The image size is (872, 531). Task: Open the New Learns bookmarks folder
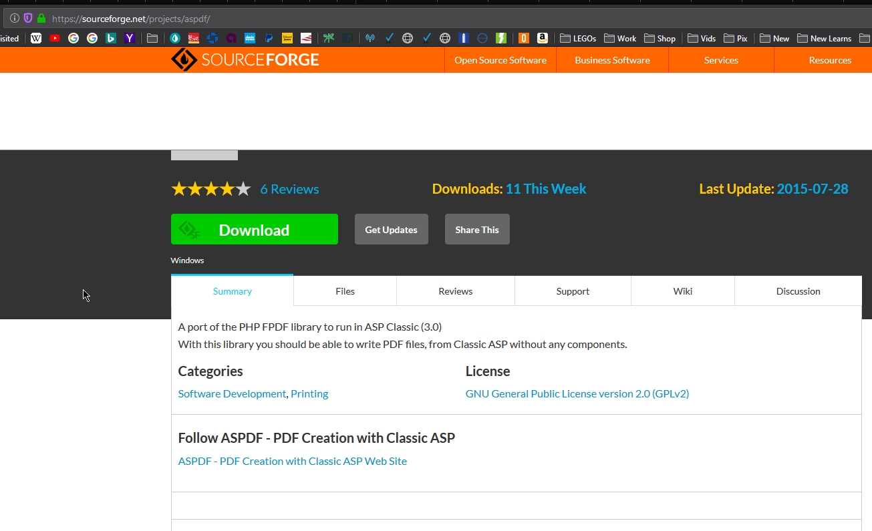pyautogui.click(x=825, y=38)
